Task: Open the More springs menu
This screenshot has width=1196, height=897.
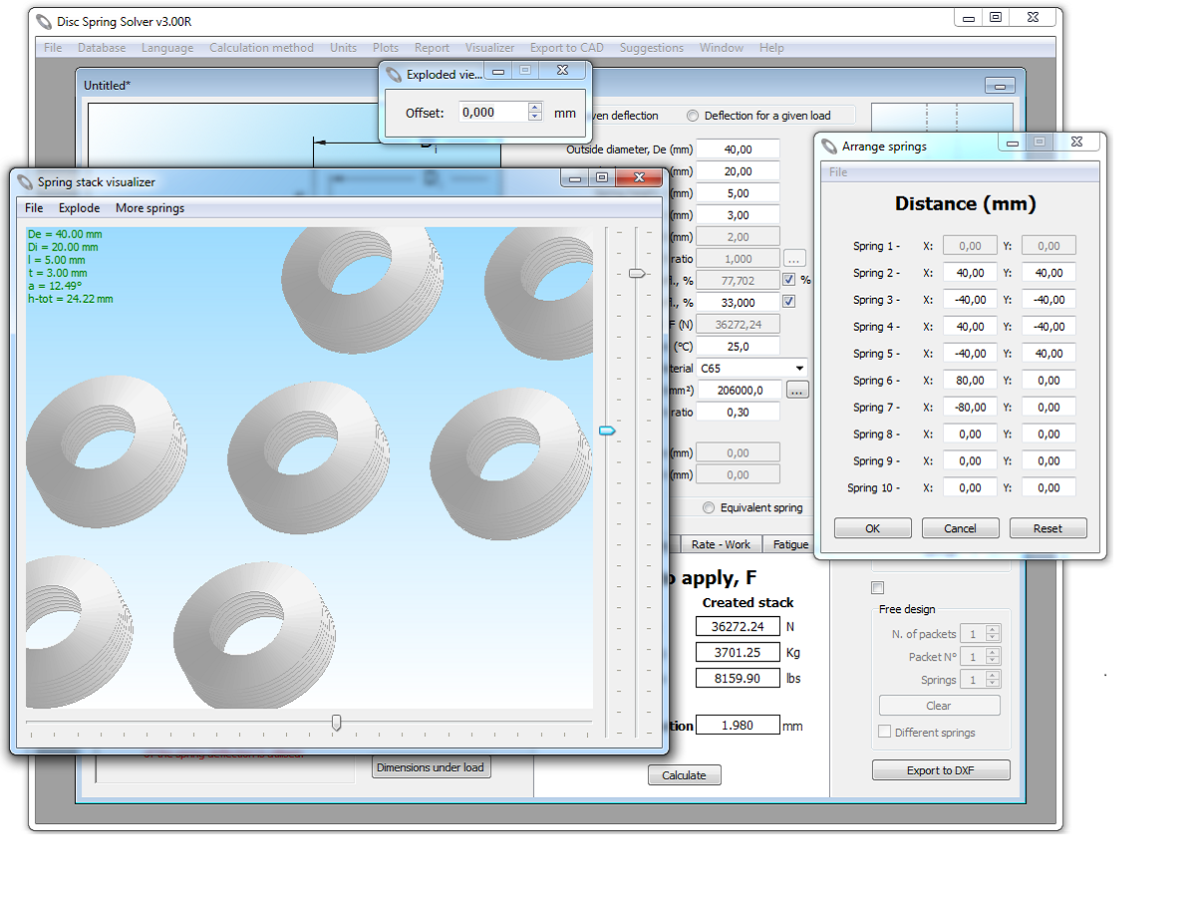Action: point(149,208)
